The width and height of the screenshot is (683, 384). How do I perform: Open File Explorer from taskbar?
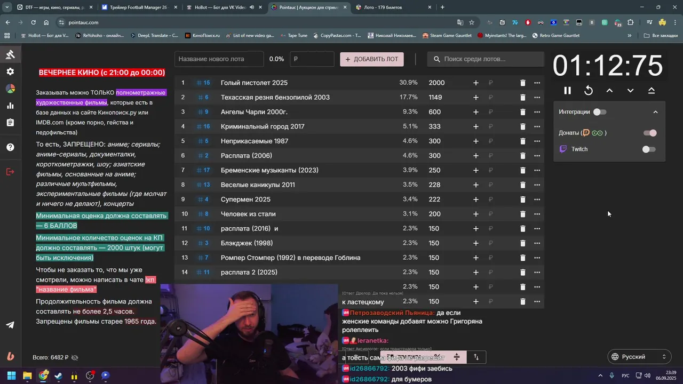pyautogui.click(x=27, y=375)
